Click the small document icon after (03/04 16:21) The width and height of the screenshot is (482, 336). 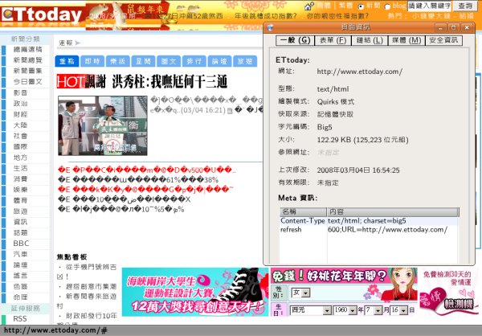click(x=230, y=111)
